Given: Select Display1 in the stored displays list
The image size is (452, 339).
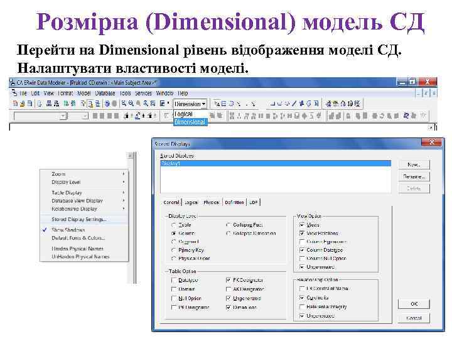Looking at the screenshot, I should click(276, 163).
